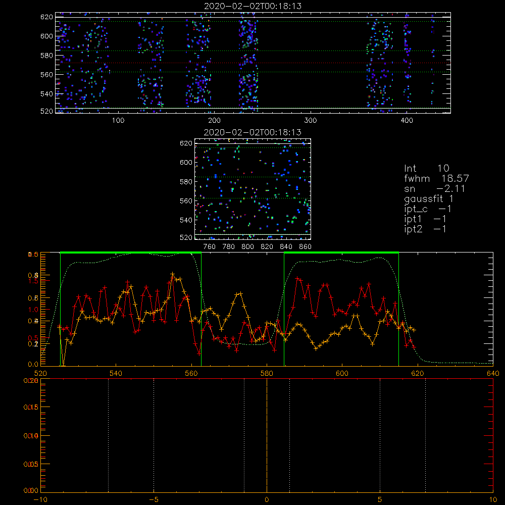Click the right thick green bar atop profile plot
Screen dimensions: 505x505
pos(341,252)
